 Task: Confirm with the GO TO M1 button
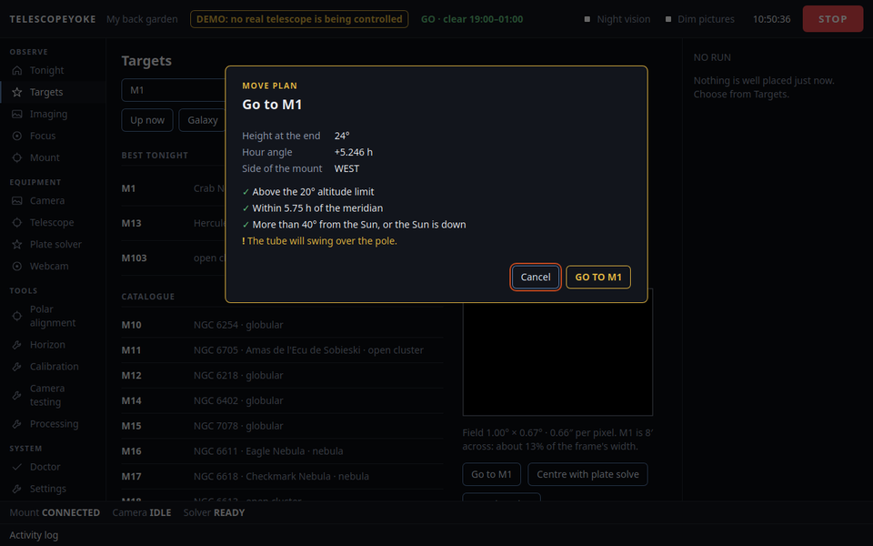pos(598,277)
